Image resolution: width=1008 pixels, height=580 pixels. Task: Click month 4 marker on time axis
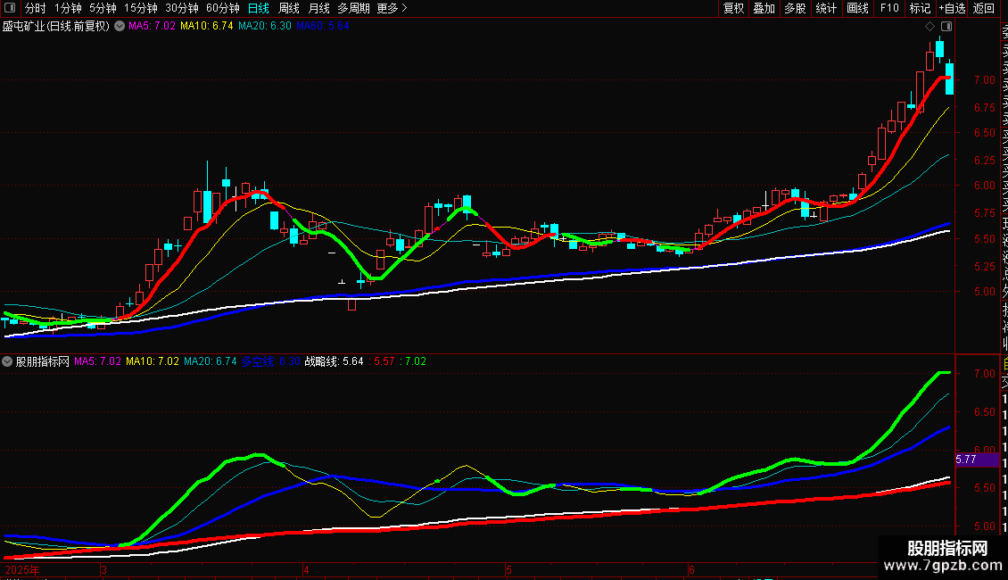point(306,569)
